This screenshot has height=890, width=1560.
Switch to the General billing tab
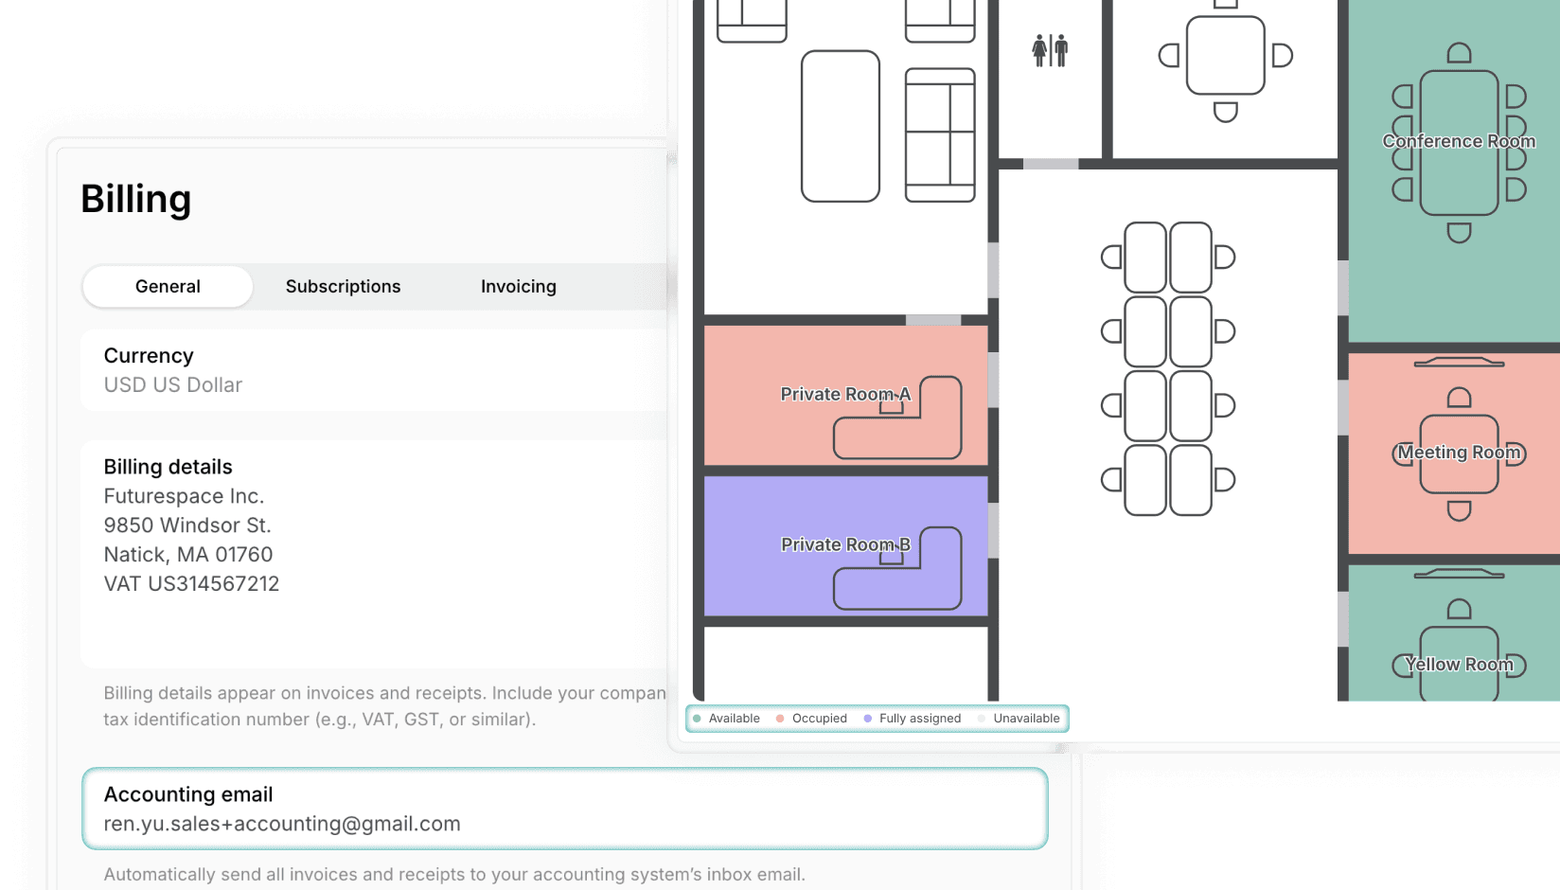click(x=168, y=286)
